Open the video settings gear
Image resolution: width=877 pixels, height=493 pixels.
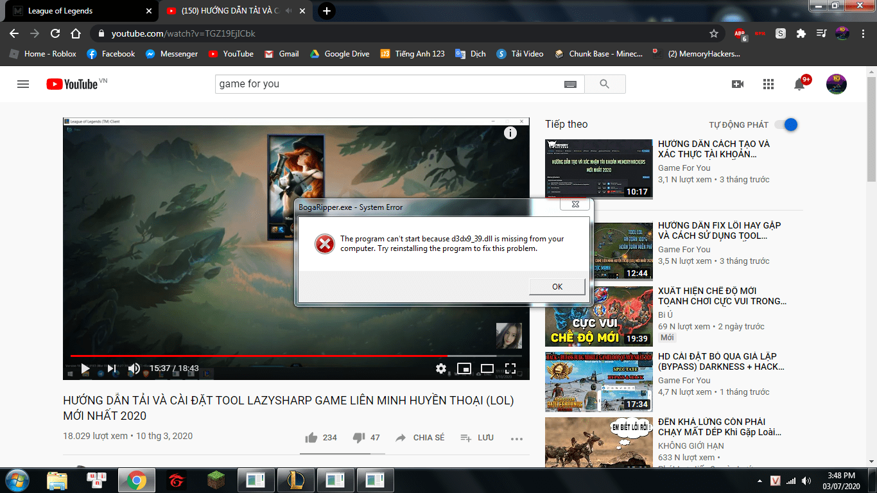[x=440, y=368]
